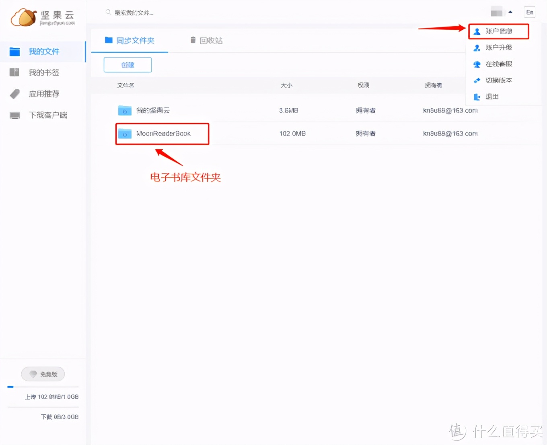This screenshot has height=445, width=547.
Task: Click the 免费版 badge
Action: pyautogui.click(x=43, y=374)
